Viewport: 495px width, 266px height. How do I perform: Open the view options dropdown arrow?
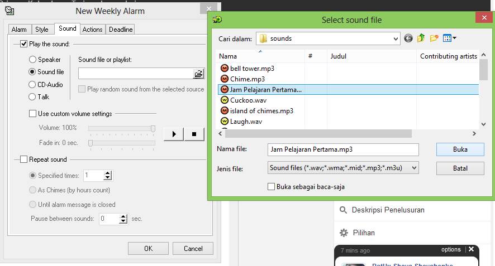point(454,38)
